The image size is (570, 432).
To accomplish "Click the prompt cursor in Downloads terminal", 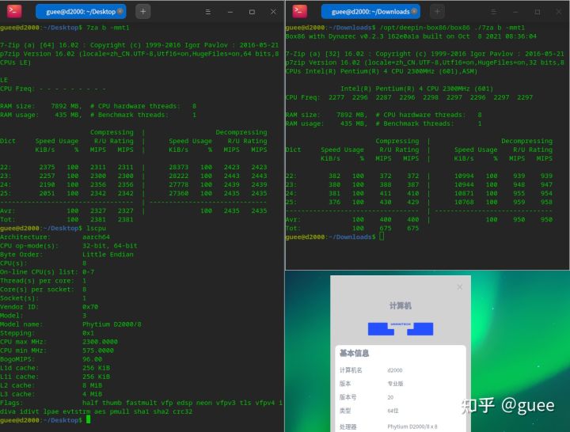I will (382, 237).
